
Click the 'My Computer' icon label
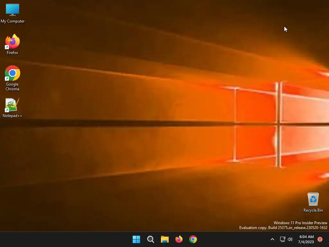pos(13,21)
